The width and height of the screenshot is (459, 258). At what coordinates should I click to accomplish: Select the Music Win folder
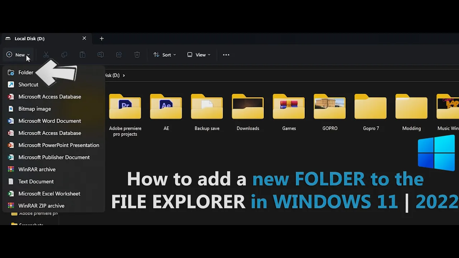[448, 113]
